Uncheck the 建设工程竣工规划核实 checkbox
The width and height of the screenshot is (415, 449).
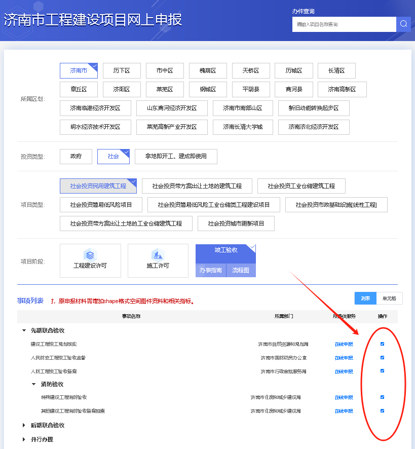click(x=382, y=344)
